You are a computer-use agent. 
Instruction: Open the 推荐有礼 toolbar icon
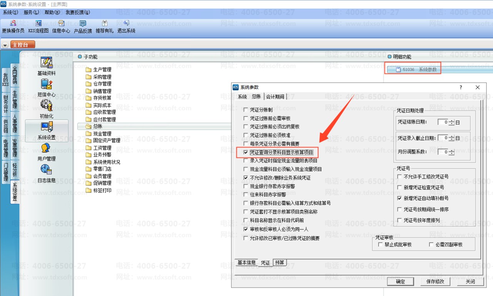[x=104, y=23]
